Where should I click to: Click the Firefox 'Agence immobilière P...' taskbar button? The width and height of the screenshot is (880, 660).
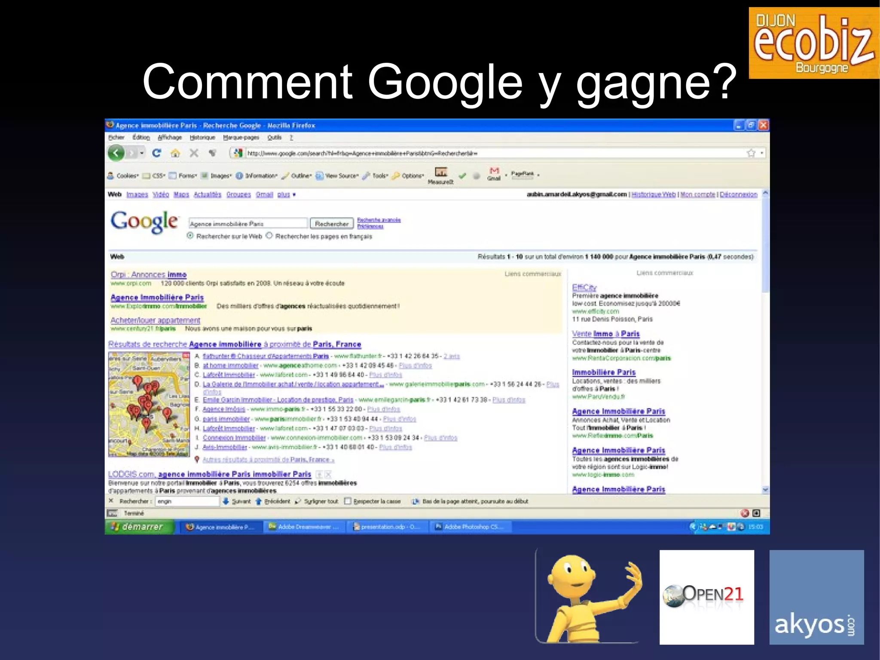(x=221, y=527)
